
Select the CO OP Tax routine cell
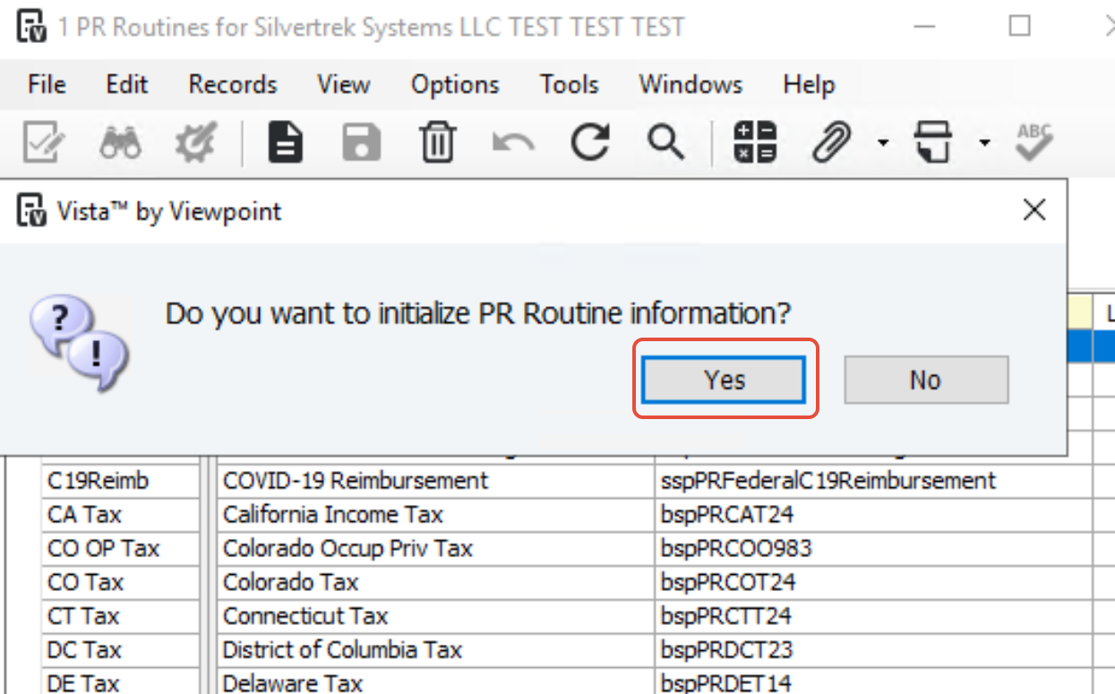click(121, 549)
